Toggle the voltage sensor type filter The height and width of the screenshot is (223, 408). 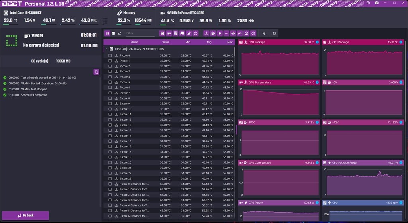tap(213, 33)
